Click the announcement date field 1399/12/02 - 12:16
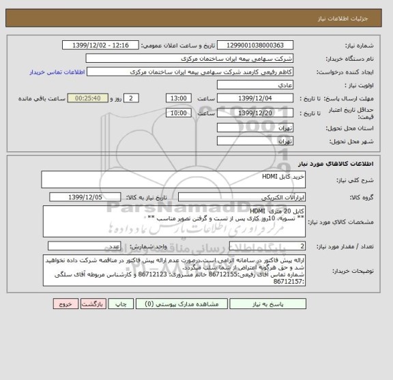 click(100, 46)
